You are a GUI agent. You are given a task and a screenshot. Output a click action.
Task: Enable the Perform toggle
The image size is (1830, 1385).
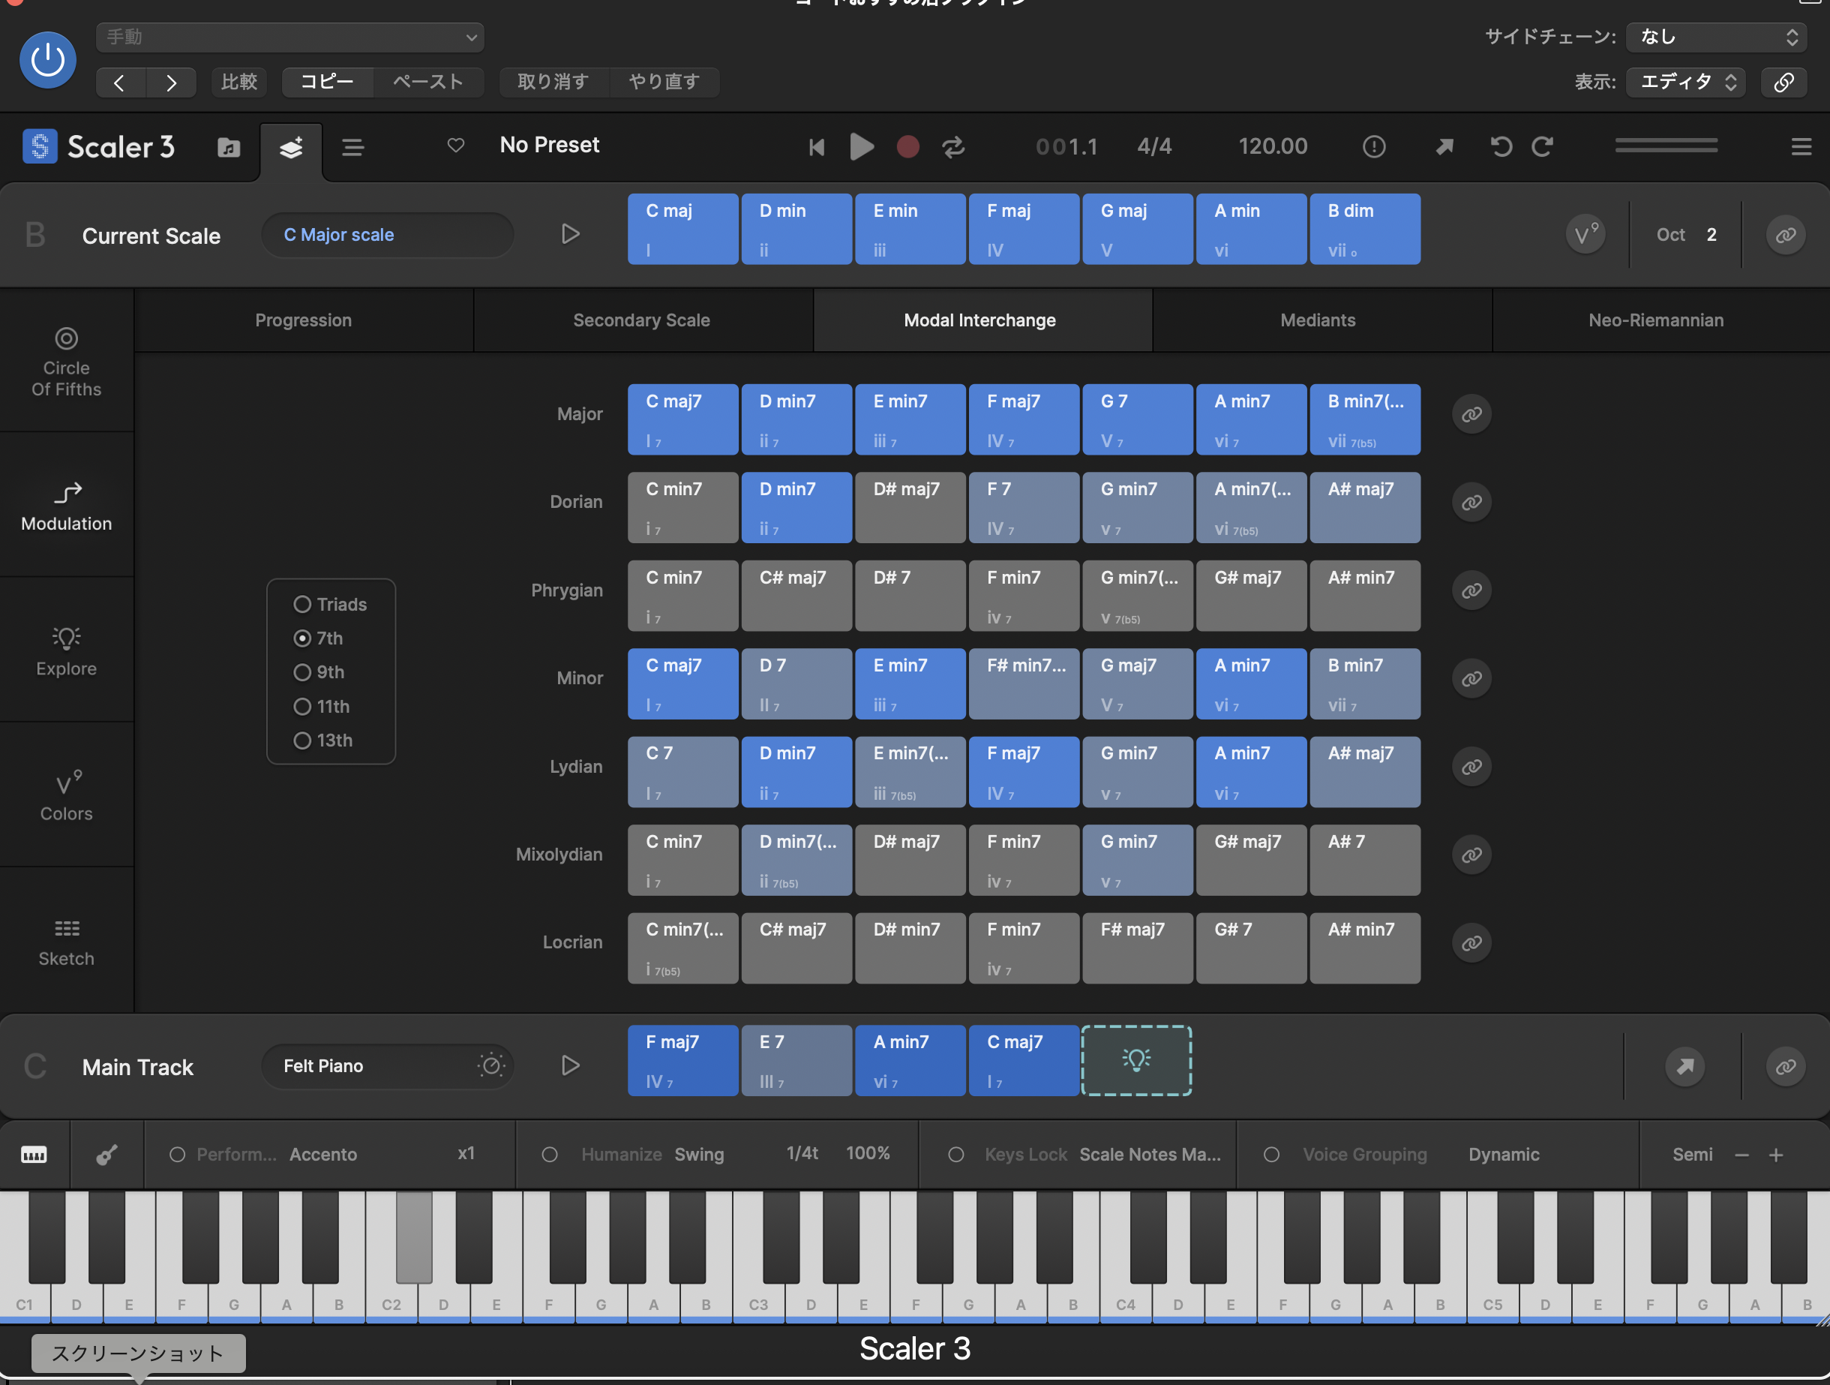point(177,1154)
